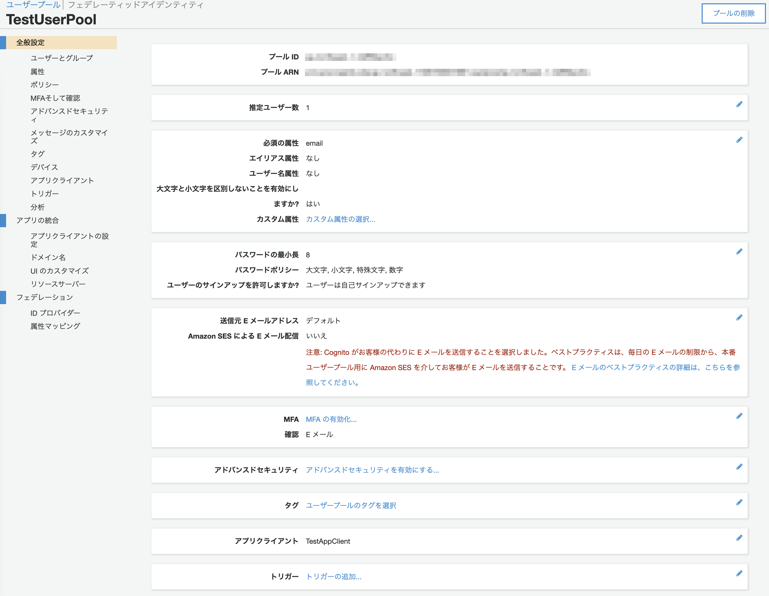This screenshot has width=769, height=596.
Task: Click the edit pencil in the 送信元 E メールアドレス panel
Action: point(739,318)
